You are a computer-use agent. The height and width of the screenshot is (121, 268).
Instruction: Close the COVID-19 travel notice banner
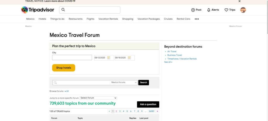coord(239,1)
